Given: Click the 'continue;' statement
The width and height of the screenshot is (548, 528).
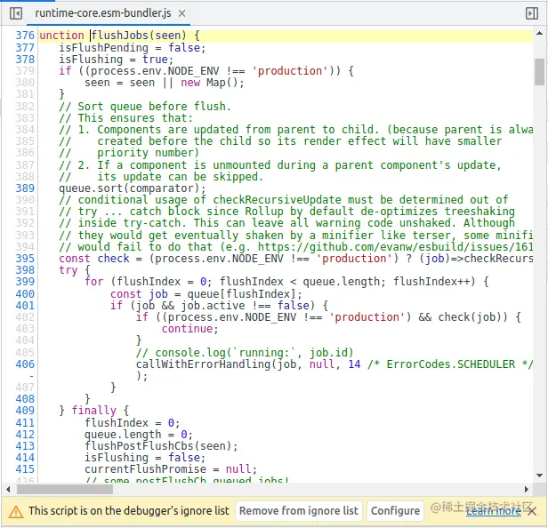Looking at the screenshot, I should (x=190, y=329).
